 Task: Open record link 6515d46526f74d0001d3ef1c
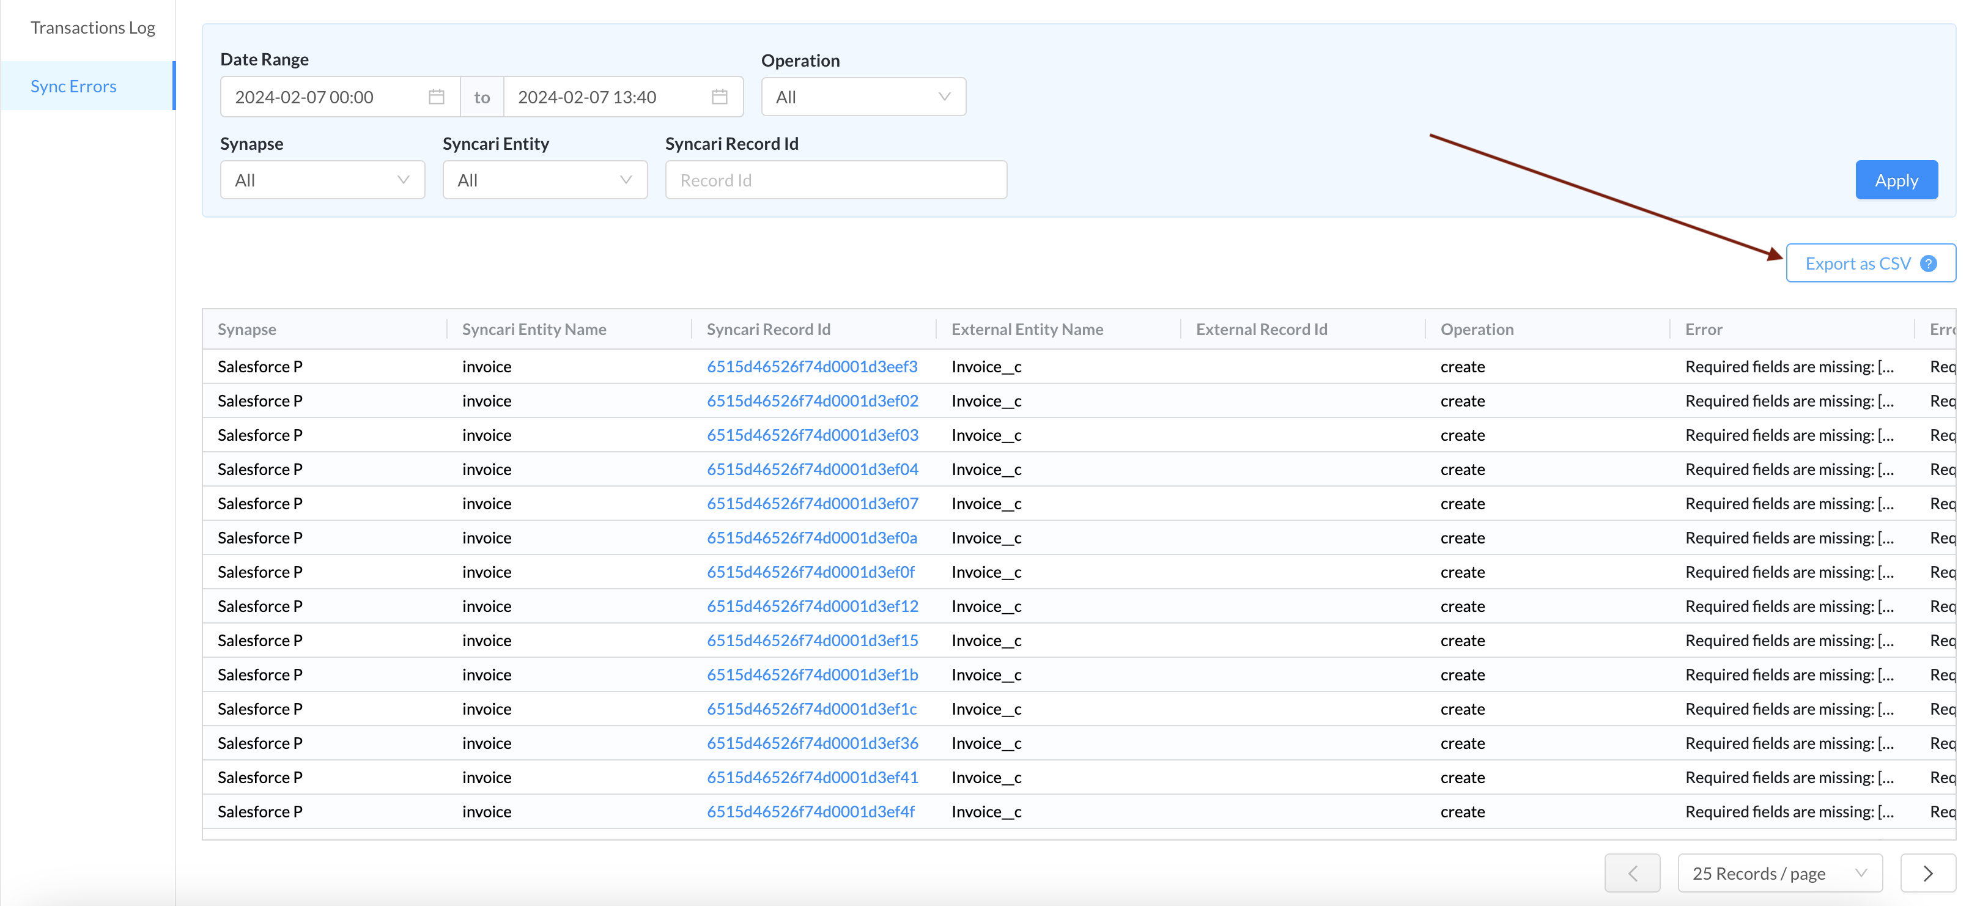tap(811, 709)
